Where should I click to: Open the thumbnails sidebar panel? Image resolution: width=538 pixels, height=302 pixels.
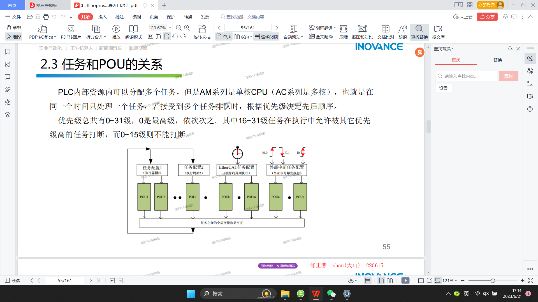(x=8, y=65)
